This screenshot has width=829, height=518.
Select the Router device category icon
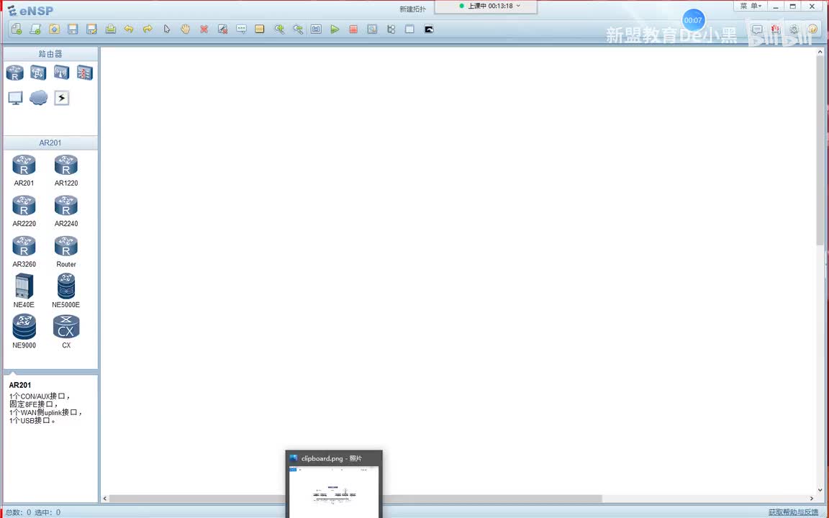click(15, 73)
